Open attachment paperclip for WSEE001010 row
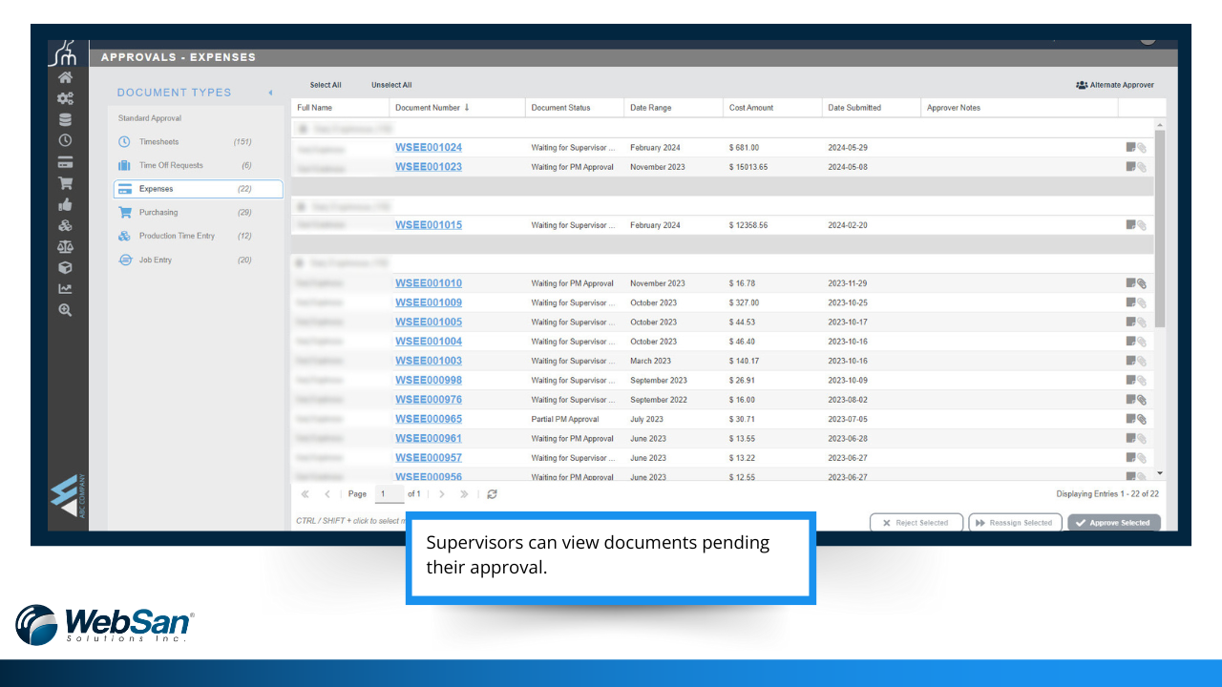The width and height of the screenshot is (1222, 687). [1142, 283]
